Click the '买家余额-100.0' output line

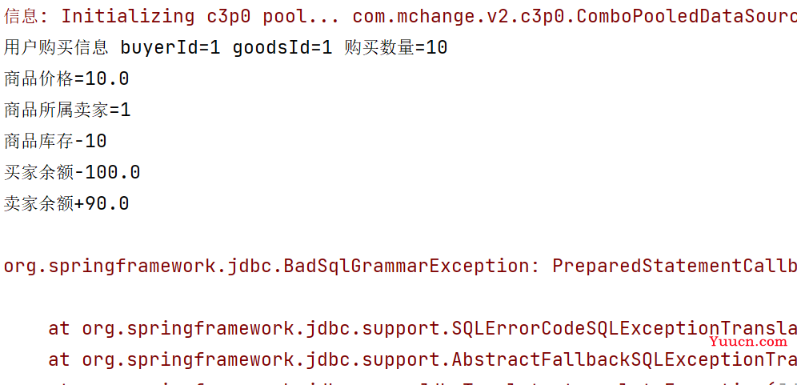pyautogui.click(x=72, y=172)
